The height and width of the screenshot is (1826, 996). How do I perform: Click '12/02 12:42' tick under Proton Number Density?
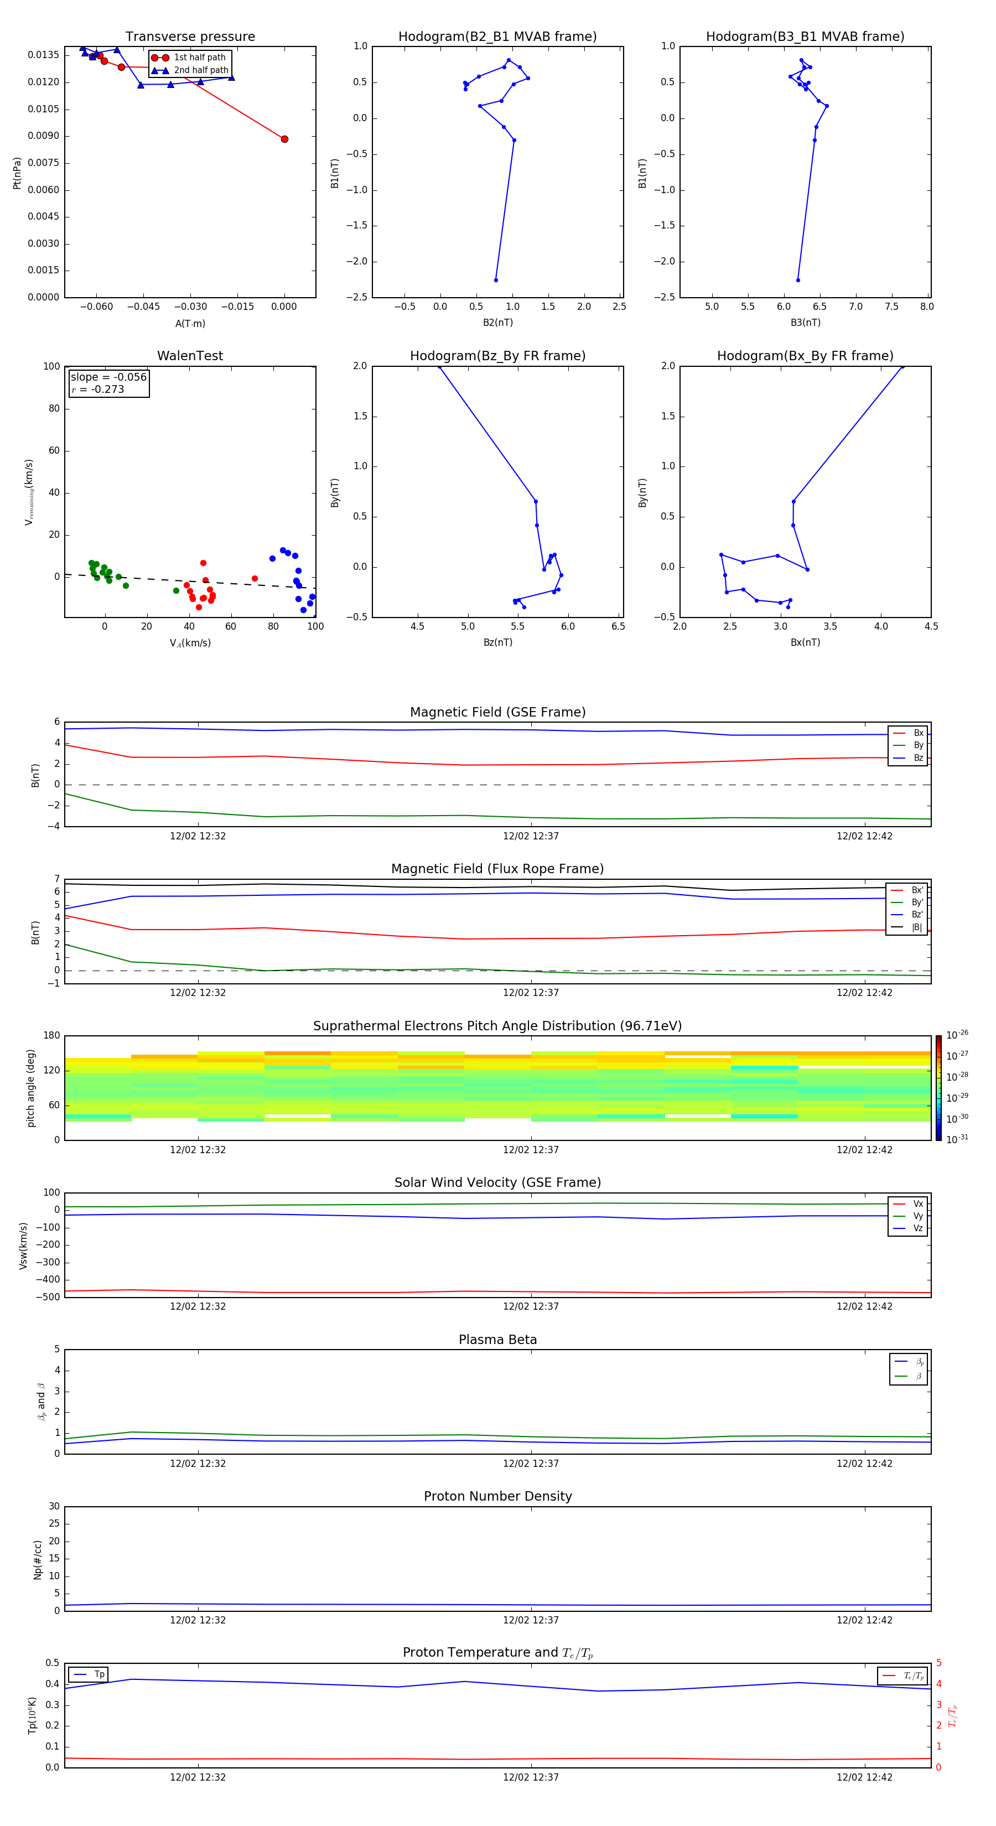point(864,1620)
